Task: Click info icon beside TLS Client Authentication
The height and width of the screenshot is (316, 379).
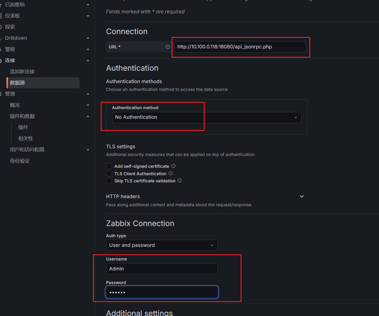Action: pyautogui.click(x=171, y=174)
